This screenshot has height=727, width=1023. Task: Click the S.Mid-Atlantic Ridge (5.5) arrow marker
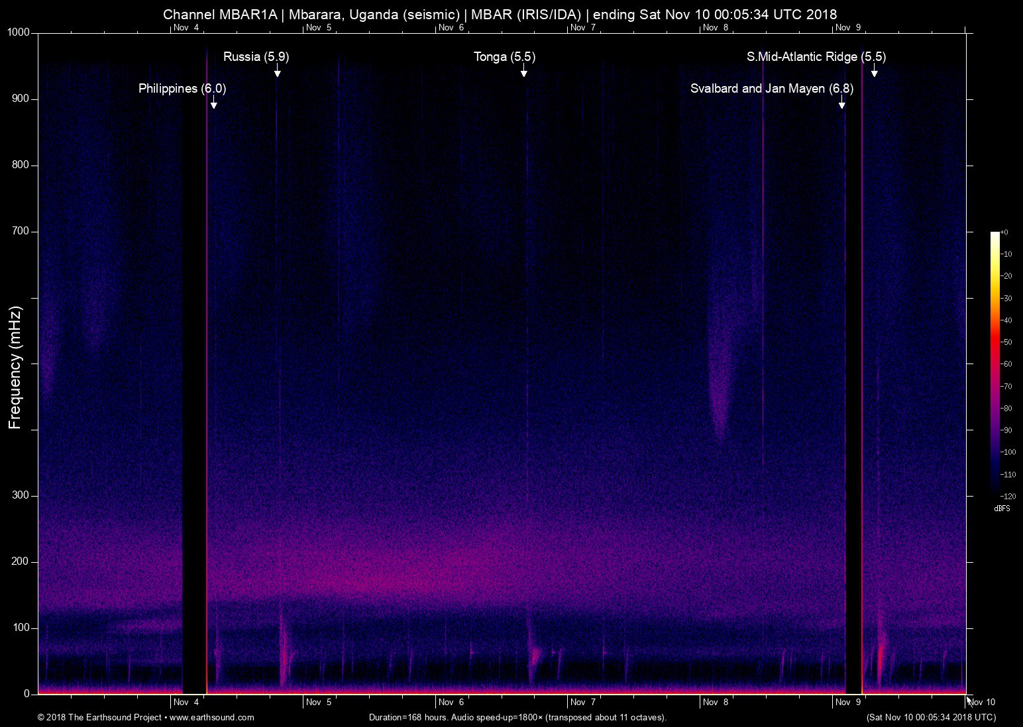[873, 73]
